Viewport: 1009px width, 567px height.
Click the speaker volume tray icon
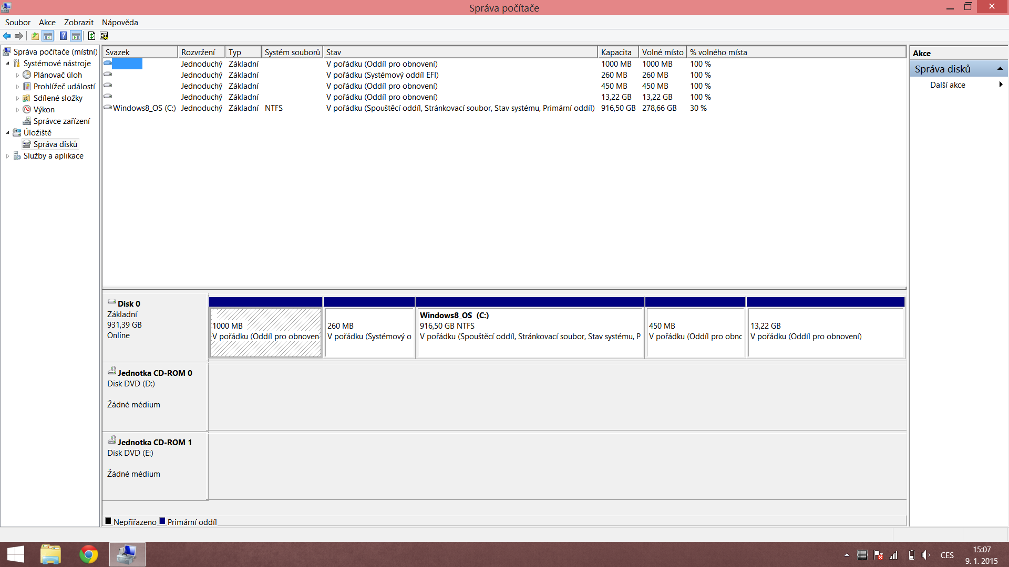925,555
